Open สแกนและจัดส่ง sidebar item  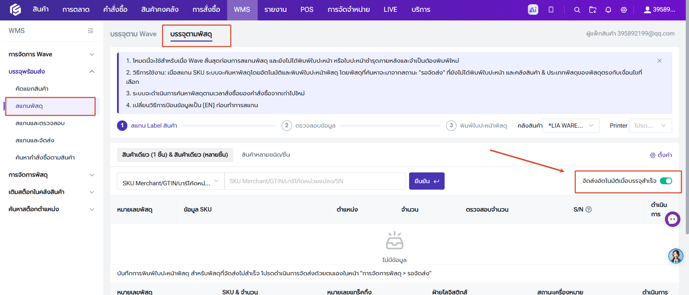coord(35,141)
